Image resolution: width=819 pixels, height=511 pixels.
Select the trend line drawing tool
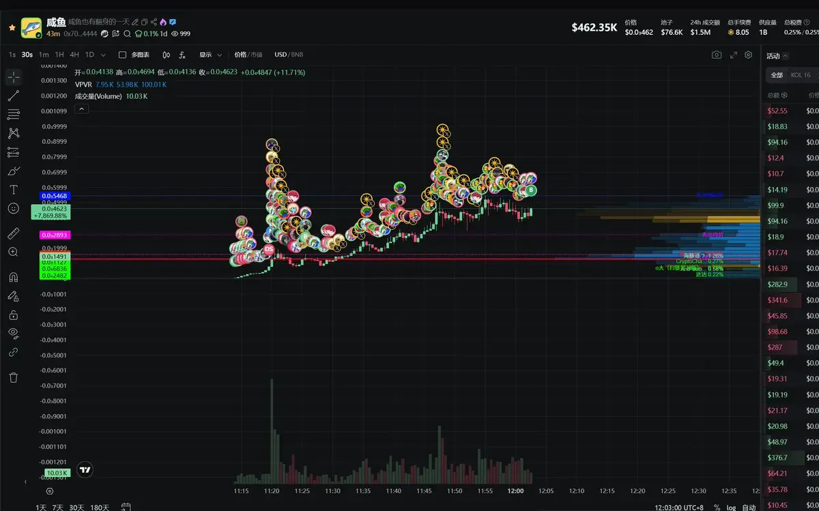[x=14, y=96]
